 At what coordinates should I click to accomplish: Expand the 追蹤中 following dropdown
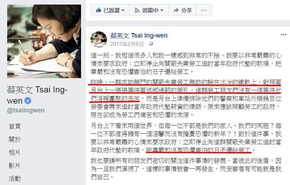coord(162,10)
